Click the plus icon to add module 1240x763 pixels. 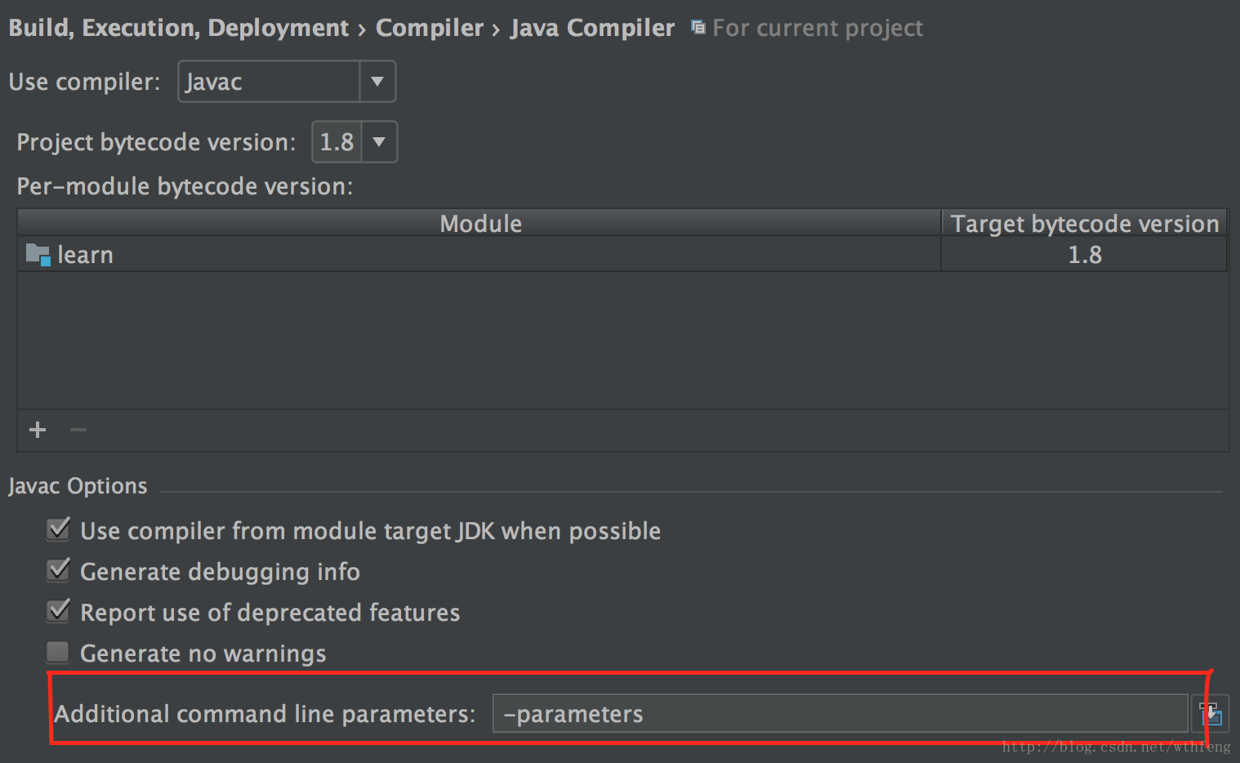(38, 430)
